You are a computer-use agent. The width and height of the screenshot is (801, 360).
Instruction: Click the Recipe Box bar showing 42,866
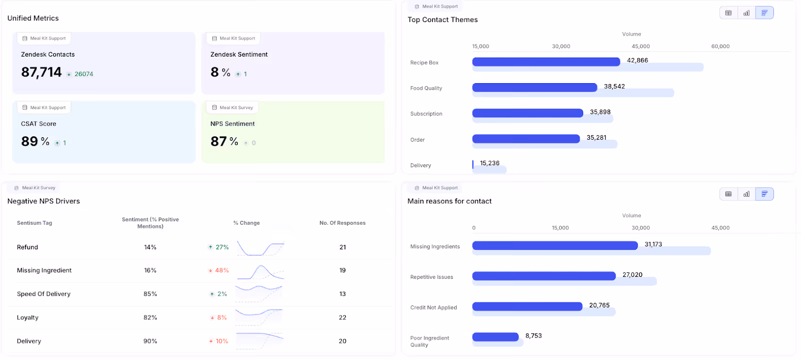point(546,62)
